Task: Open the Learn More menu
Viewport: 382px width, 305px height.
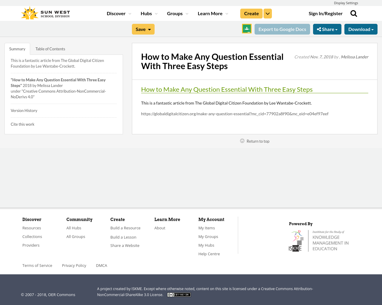Action: tap(212, 13)
